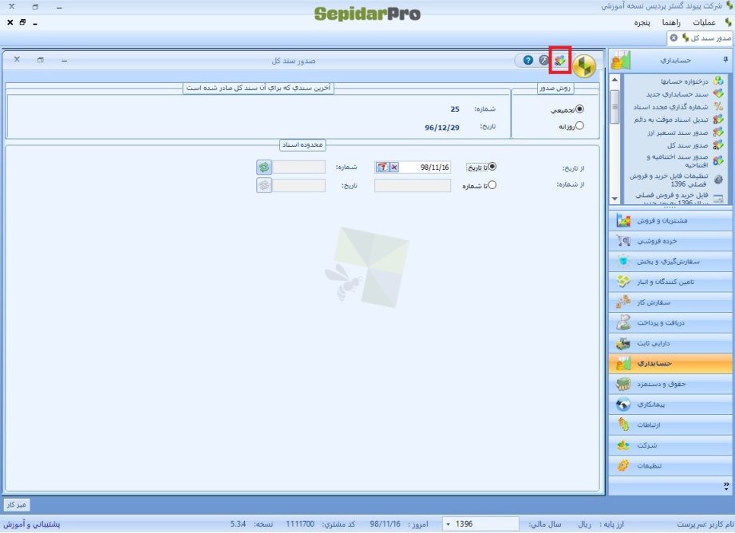Click the accounting list scroll down arrow
Viewport: 735px width, 533px height.
pos(615,199)
